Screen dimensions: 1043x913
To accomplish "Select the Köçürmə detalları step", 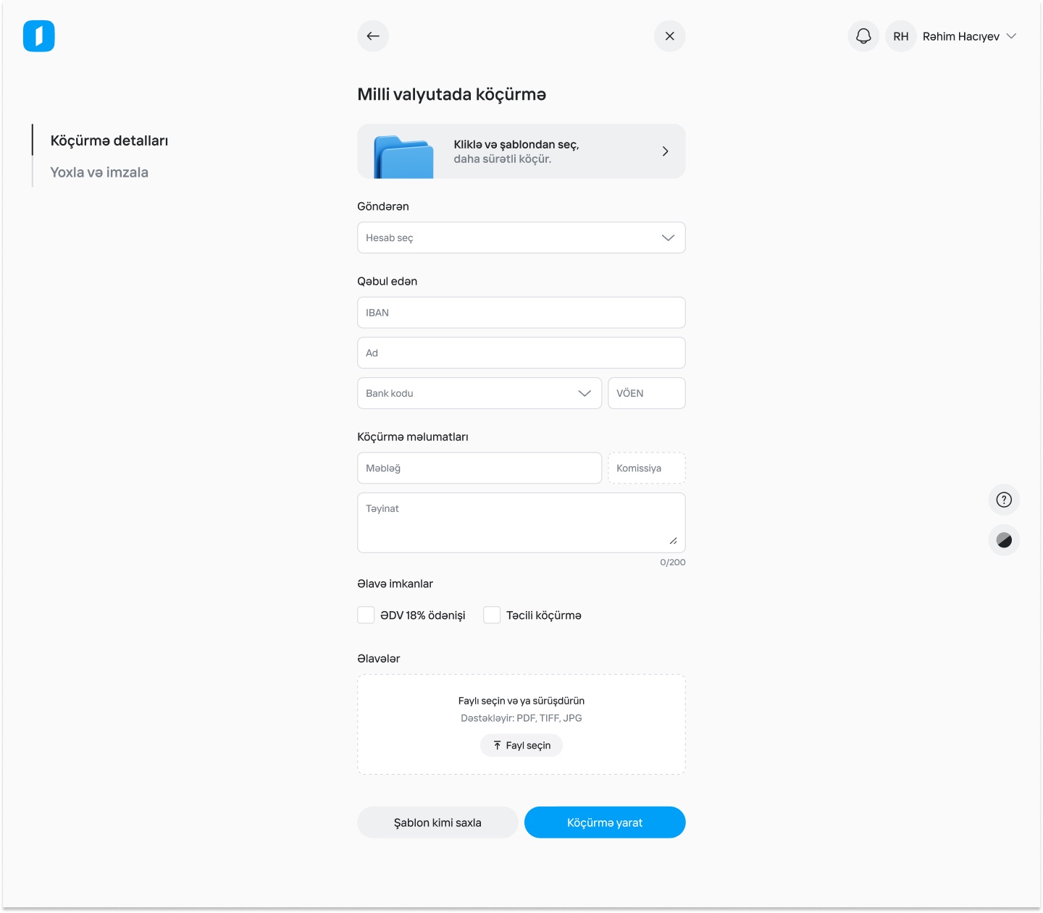I will pyautogui.click(x=109, y=140).
